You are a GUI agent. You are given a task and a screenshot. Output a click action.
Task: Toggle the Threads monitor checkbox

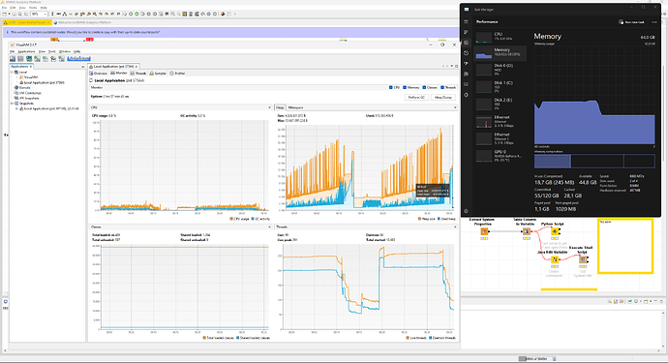442,87
